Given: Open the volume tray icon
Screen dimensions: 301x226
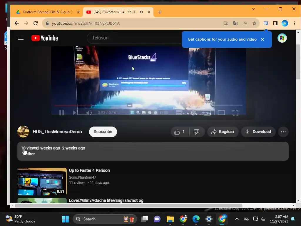Looking at the screenshot, I should point(263,219).
